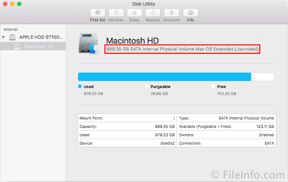Click the Capacity: row label

click(88, 127)
